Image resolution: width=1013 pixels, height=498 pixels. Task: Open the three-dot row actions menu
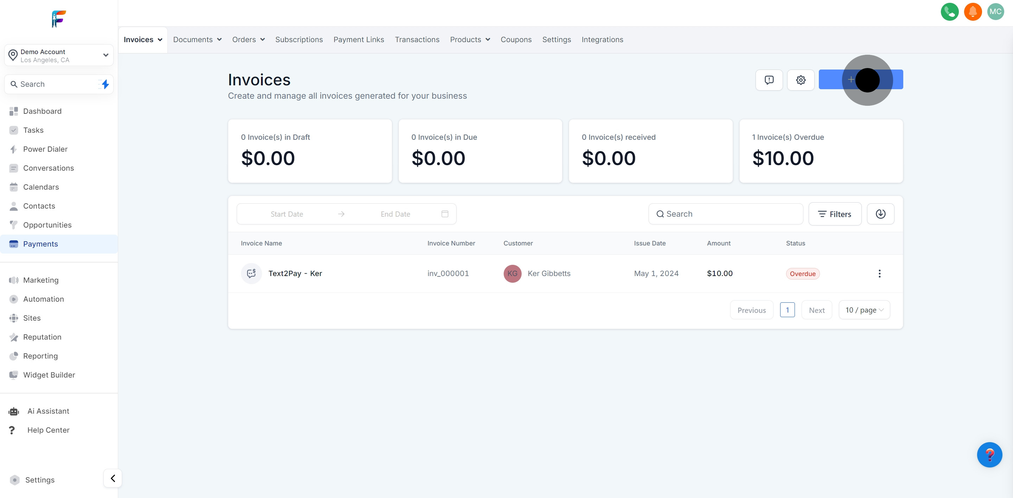pyautogui.click(x=879, y=274)
